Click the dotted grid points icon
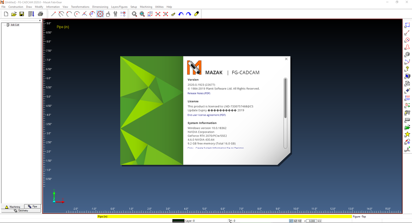This screenshot has width=412, height=223. (x=123, y=14)
